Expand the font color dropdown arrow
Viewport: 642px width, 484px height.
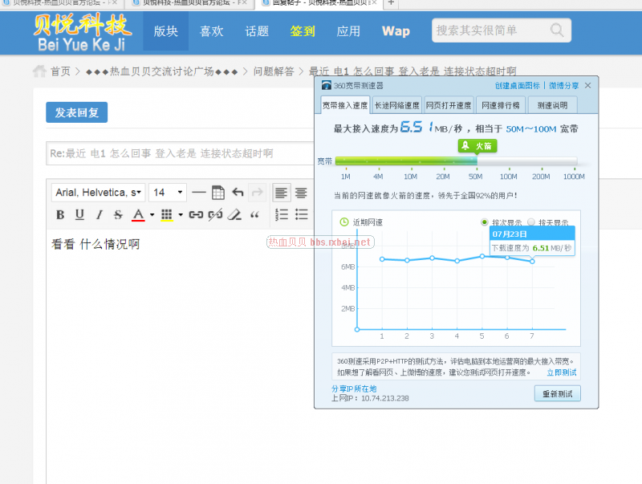click(152, 215)
